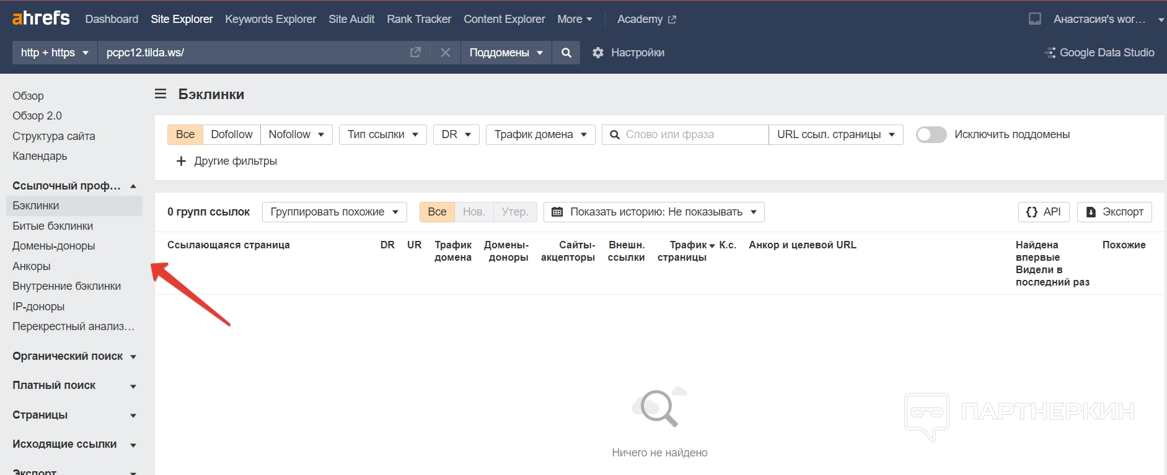
Task: Open the Academy external link
Action: 646,19
